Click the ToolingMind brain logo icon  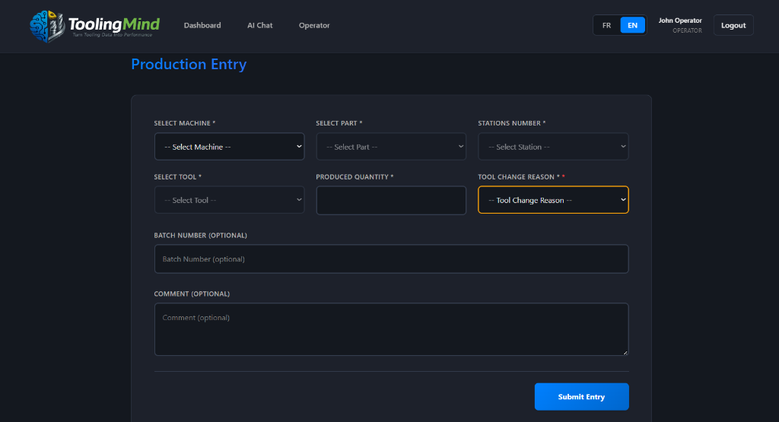[x=47, y=26]
